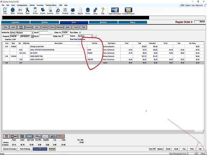Expand the Source dropdown
Image resolution: width=207 pixels, height=155 pixels.
(x=92, y=36)
